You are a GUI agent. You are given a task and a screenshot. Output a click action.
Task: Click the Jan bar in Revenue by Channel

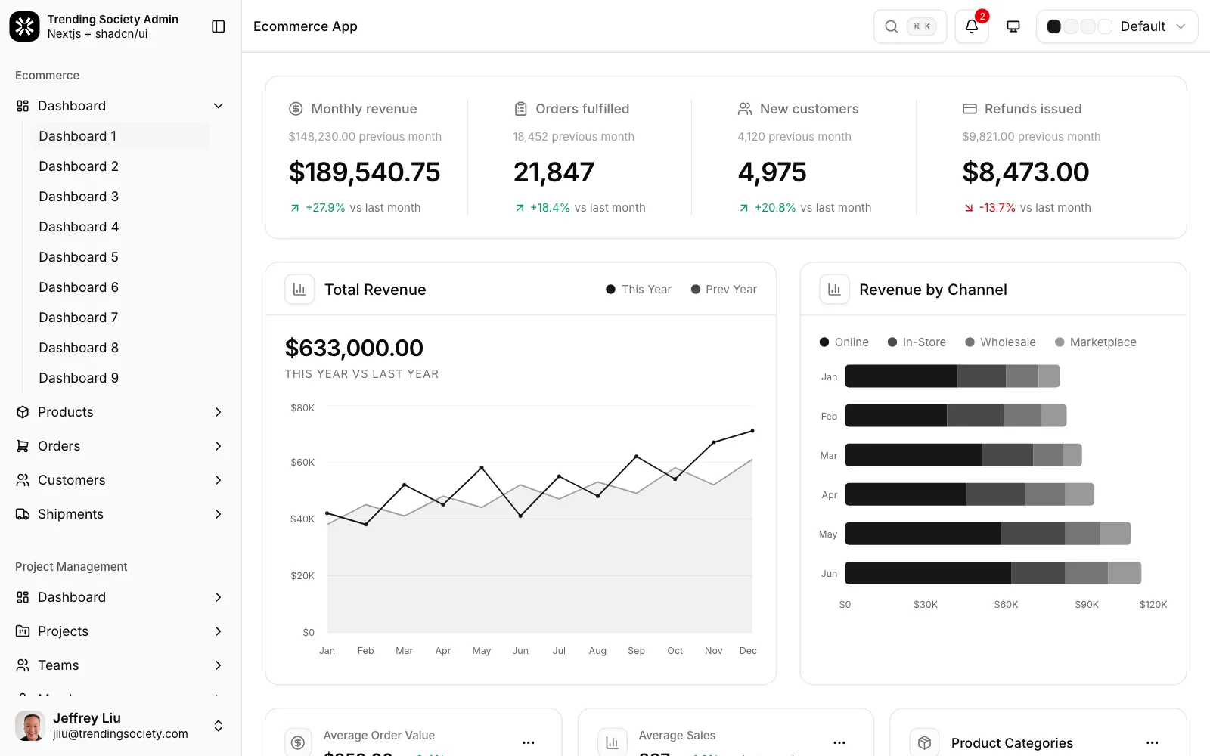click(952, 376)
